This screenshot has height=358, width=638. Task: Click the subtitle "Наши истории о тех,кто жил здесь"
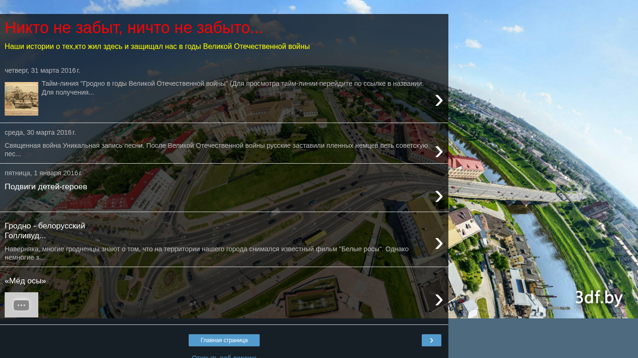[x=157, y=47]
